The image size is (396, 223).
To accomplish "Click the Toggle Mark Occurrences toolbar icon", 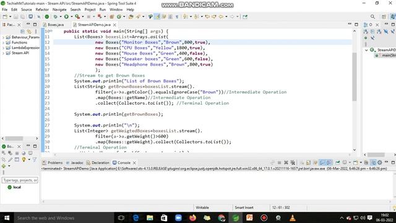I will click(x=158, y=17).
